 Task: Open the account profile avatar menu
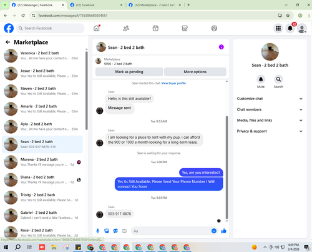coord(302,28)
